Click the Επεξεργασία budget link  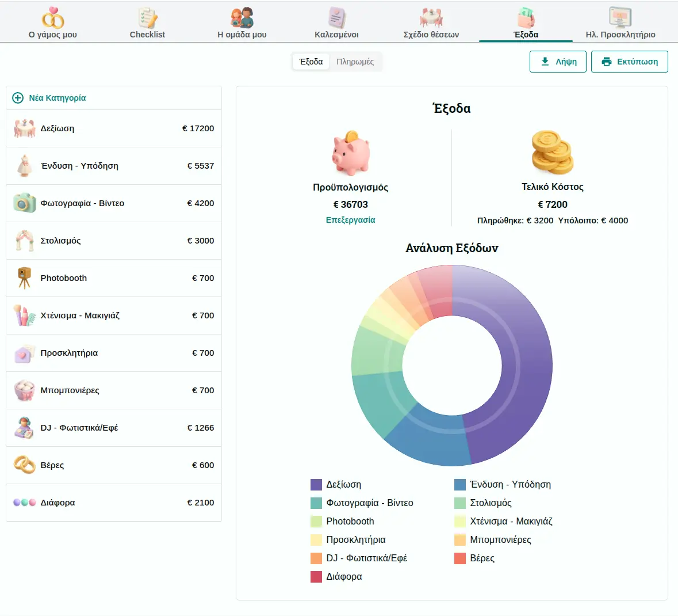pos(350,220)
